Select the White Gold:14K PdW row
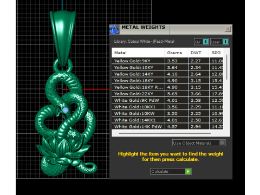The image size is (260, 195). [x=167, y=126]
